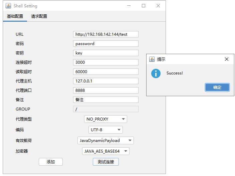
Task: Click the 编码 label
Action: point(20,130)
